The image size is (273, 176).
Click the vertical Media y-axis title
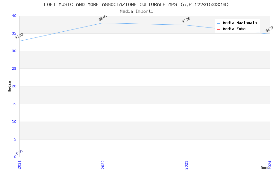10,86
